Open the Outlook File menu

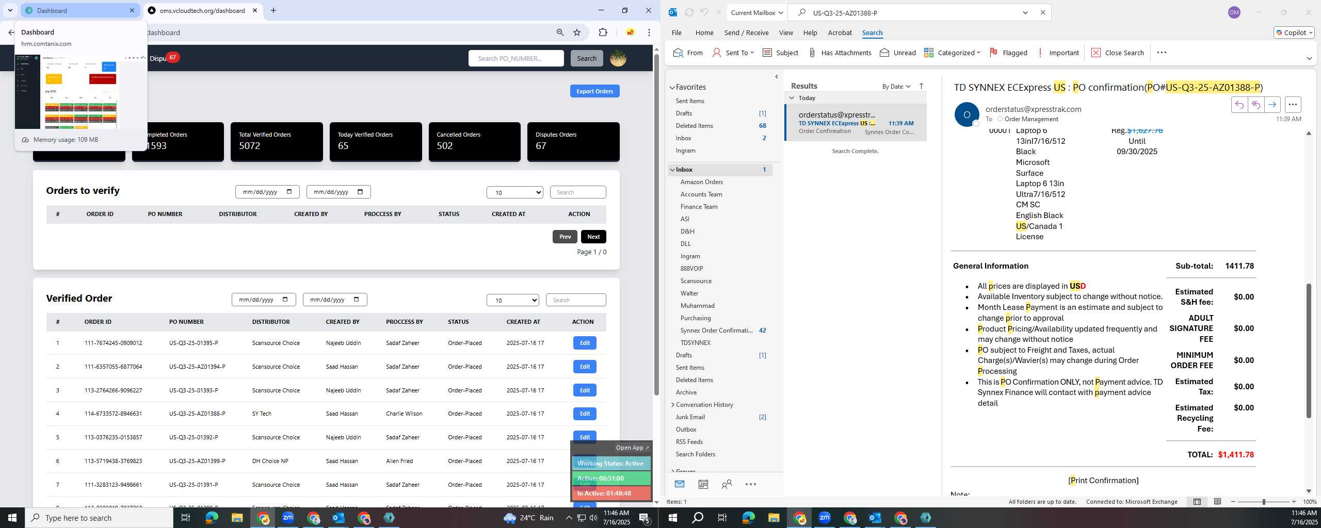coord(676,32)
